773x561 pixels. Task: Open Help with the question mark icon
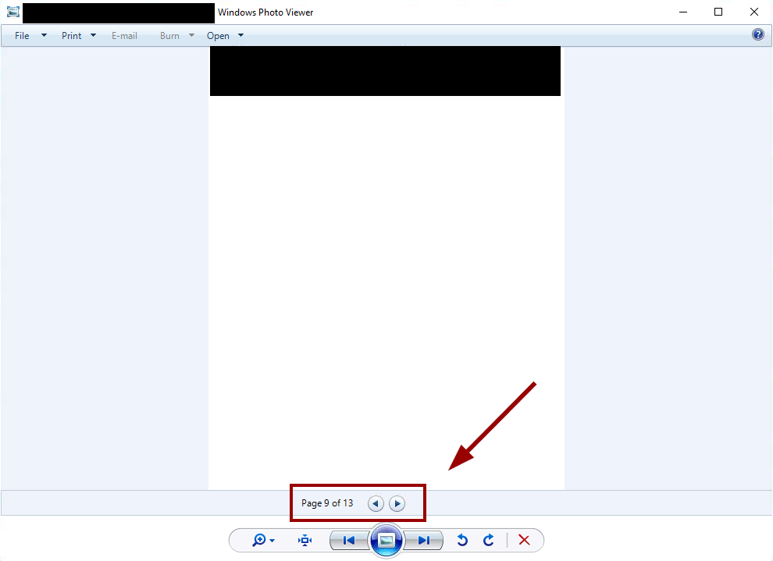point(758,34)
